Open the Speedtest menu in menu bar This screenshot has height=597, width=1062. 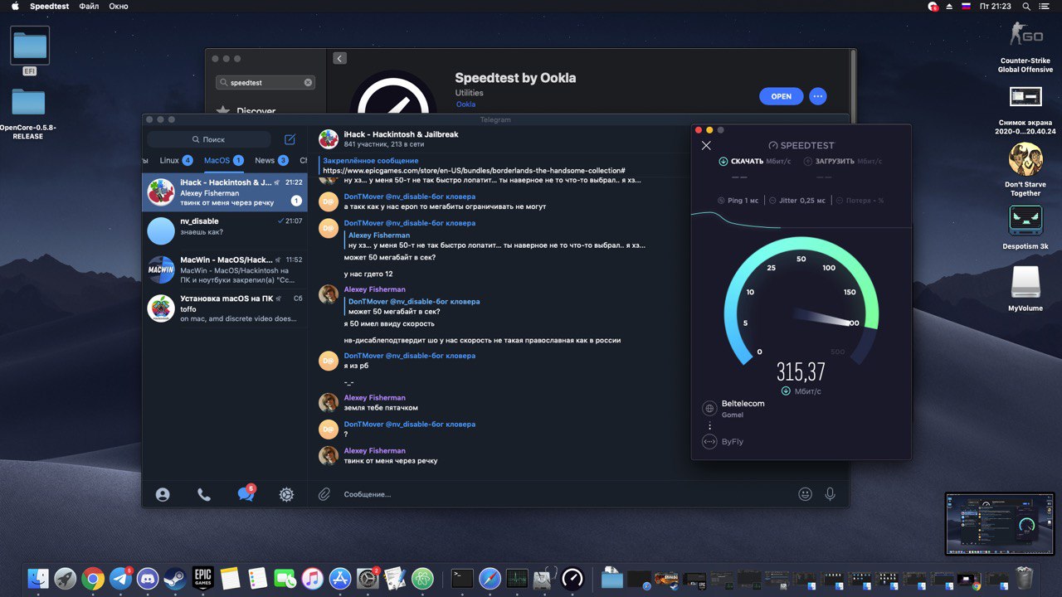(x=50, y=6)
